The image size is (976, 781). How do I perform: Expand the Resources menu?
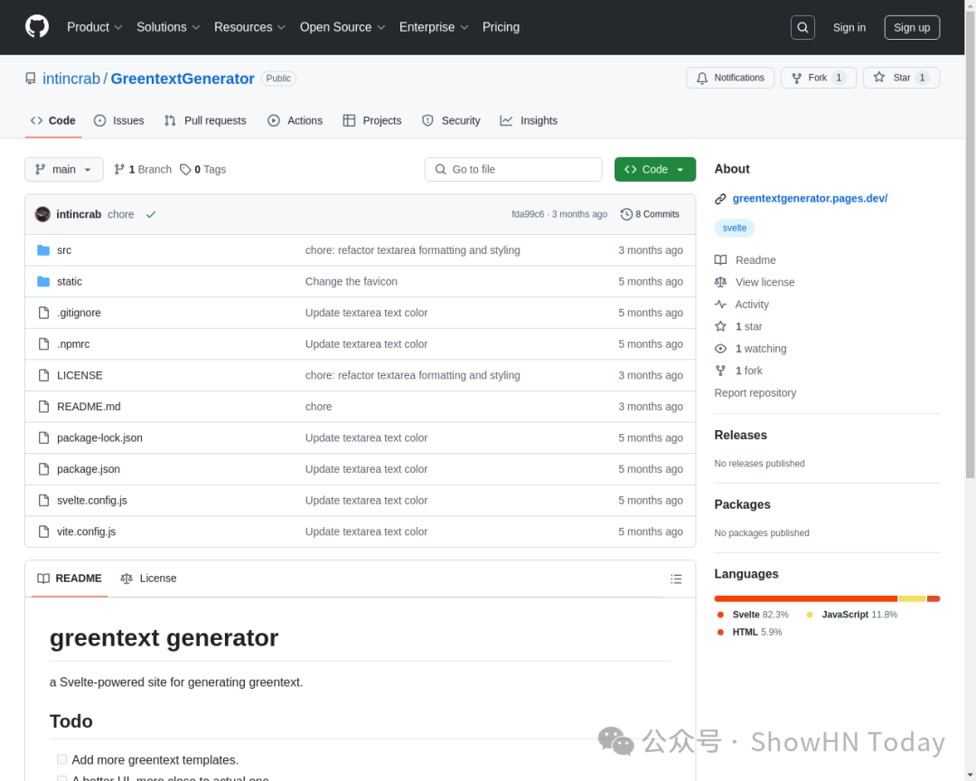[249, 27]
